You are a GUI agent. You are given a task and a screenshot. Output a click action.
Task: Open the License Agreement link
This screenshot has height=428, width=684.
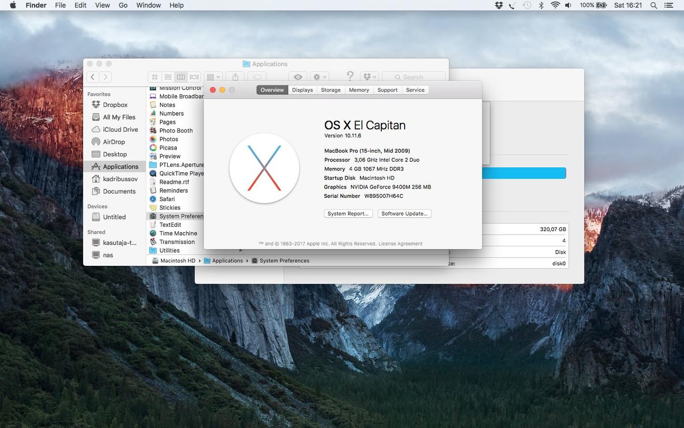(400, 244)
